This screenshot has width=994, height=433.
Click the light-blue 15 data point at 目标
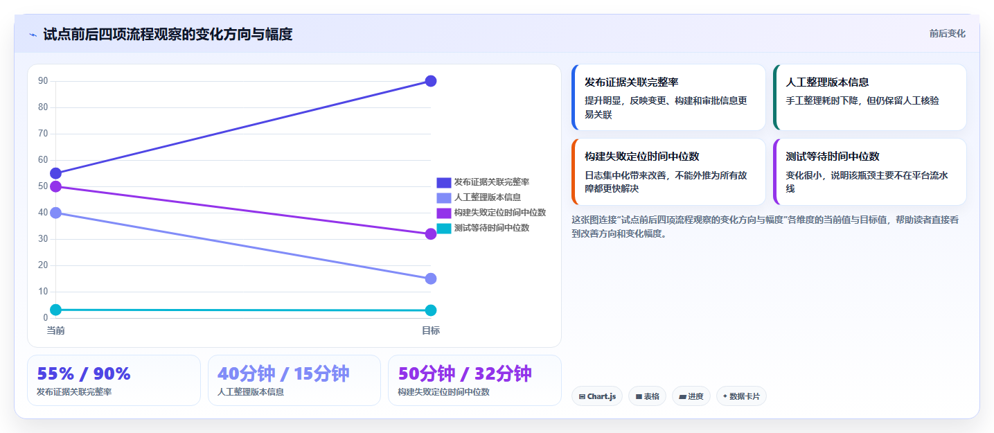tap(430, 279)
